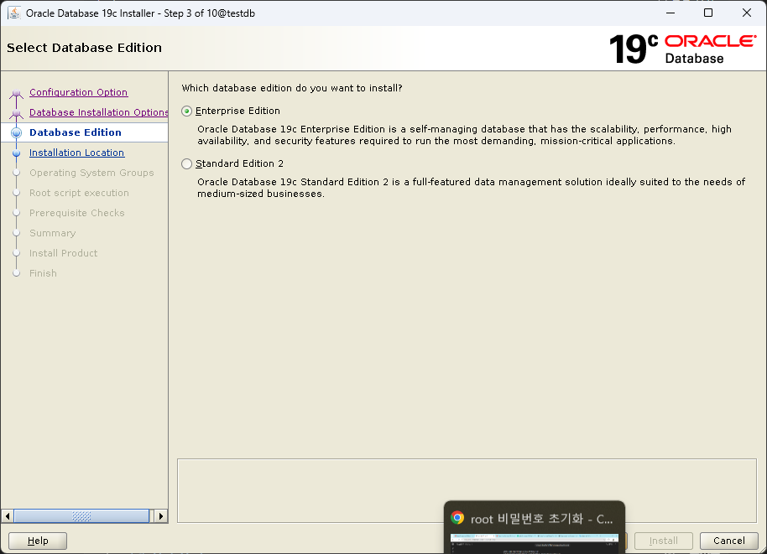The height and width of the screenshot is (554, 767).
Task: Click the sidebar horizontal scrollbar thumb
Action: coord(81,516)
